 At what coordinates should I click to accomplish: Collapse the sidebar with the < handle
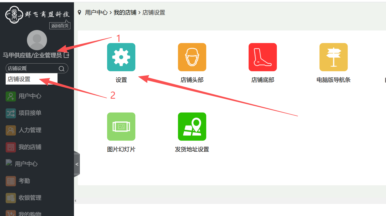pyautogui.click(x=77, y=164)
